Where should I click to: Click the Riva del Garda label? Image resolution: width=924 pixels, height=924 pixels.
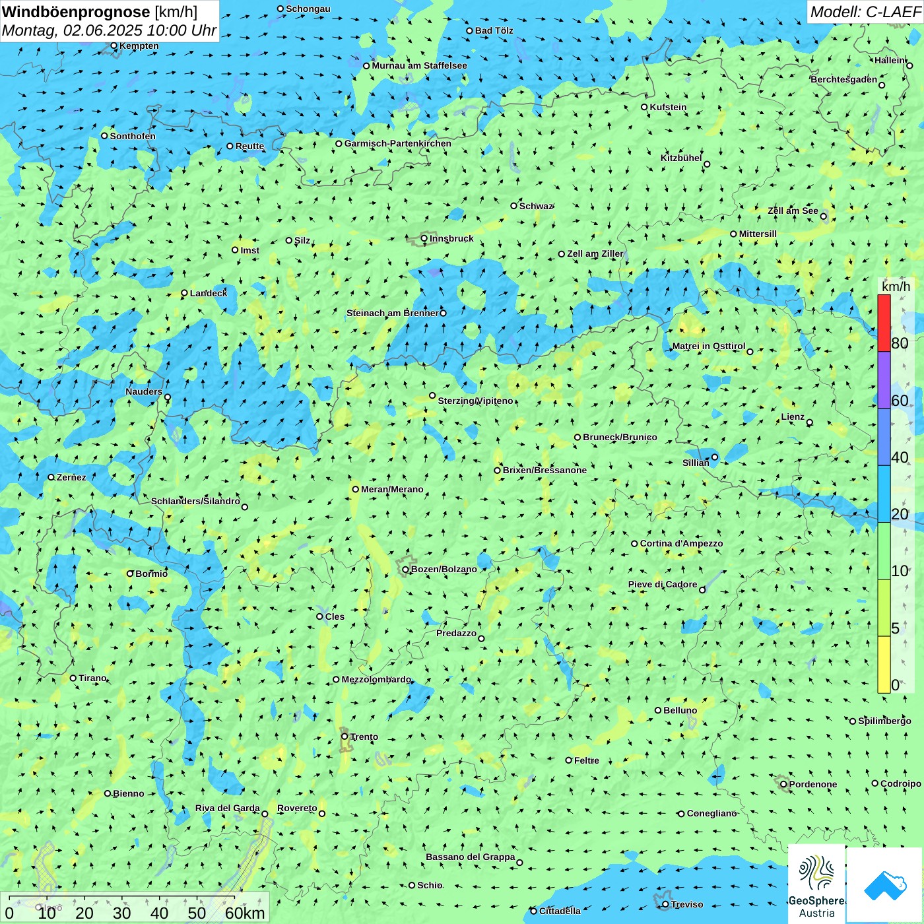tap(228, 808)
